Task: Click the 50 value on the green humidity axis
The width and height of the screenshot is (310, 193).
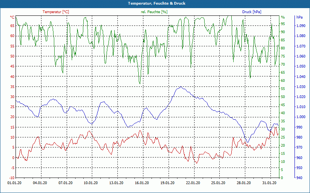Action: 283,97
